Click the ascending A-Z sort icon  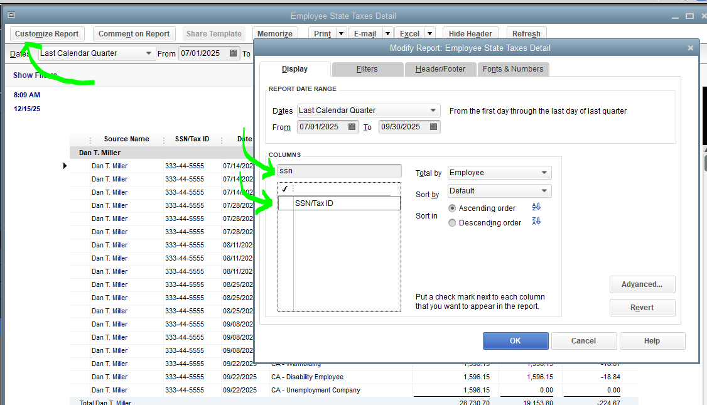coord(536,207)
